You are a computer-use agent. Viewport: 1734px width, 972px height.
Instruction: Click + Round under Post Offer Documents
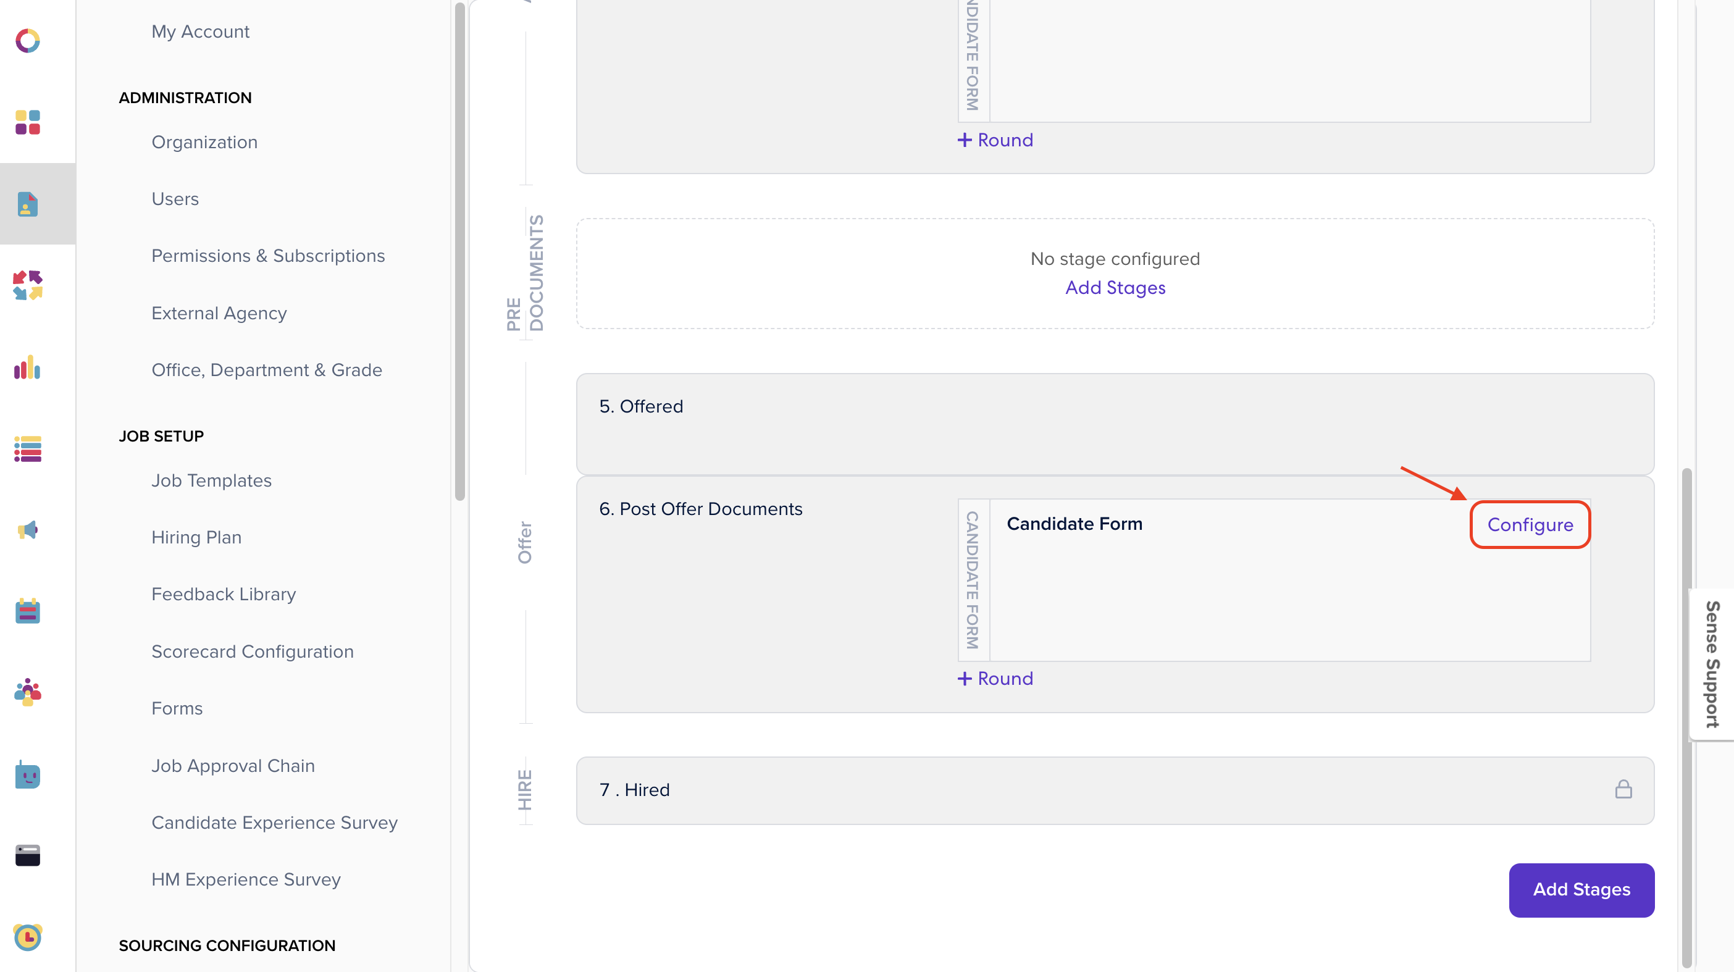coord(995,679)
